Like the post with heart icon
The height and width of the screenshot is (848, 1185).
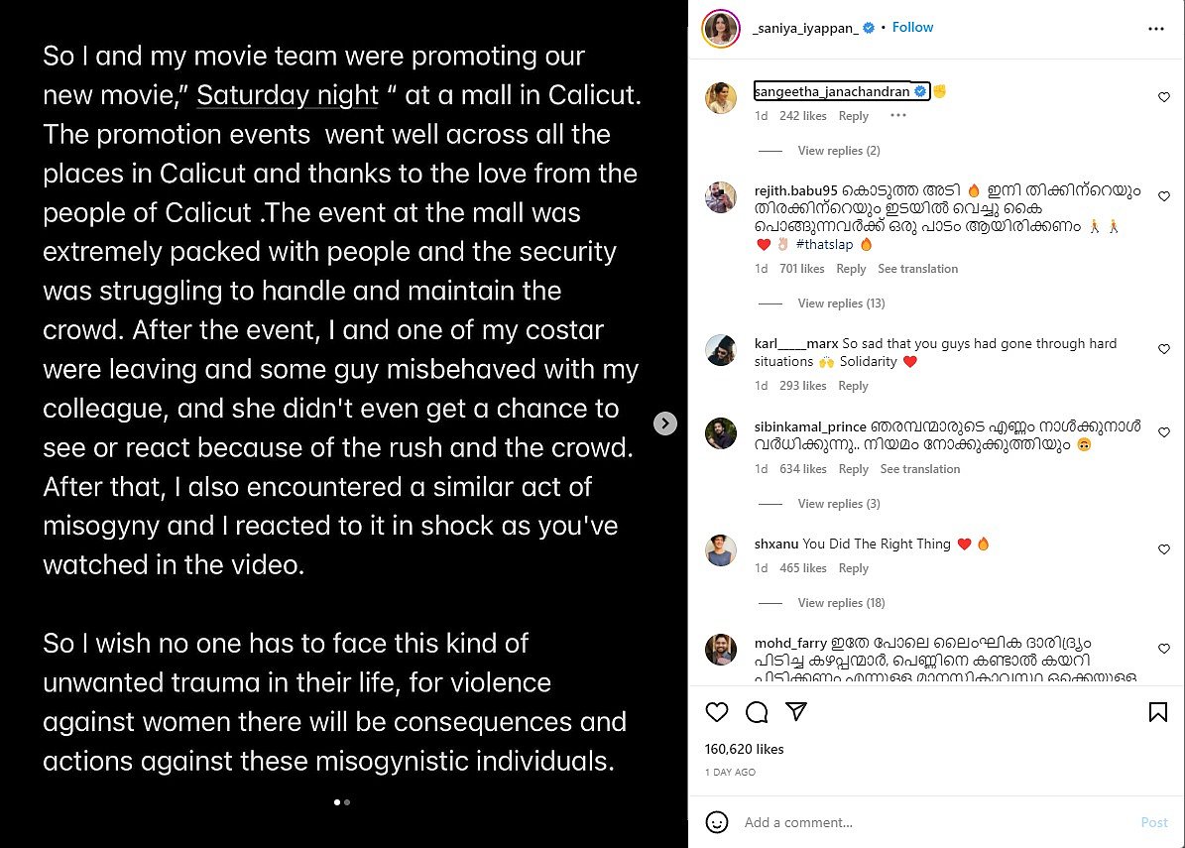(x=716, y=712)
